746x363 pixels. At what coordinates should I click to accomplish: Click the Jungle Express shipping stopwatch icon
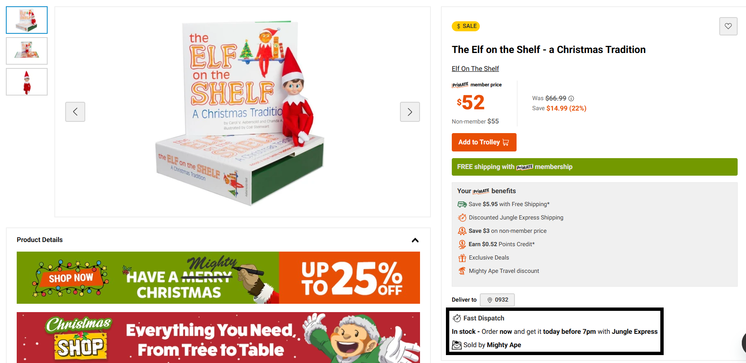click(x=462, y=217)
